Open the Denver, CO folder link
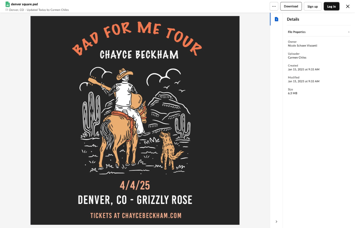The width and height of the screenshot is (355, 228). point(17,10)
